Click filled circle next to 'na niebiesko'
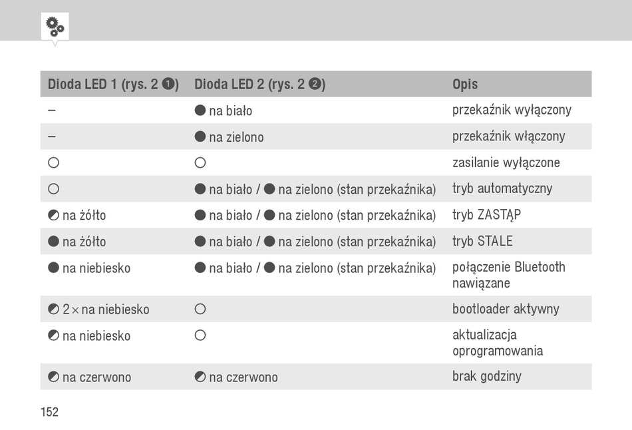632x430 pixels. coord(53,268)
